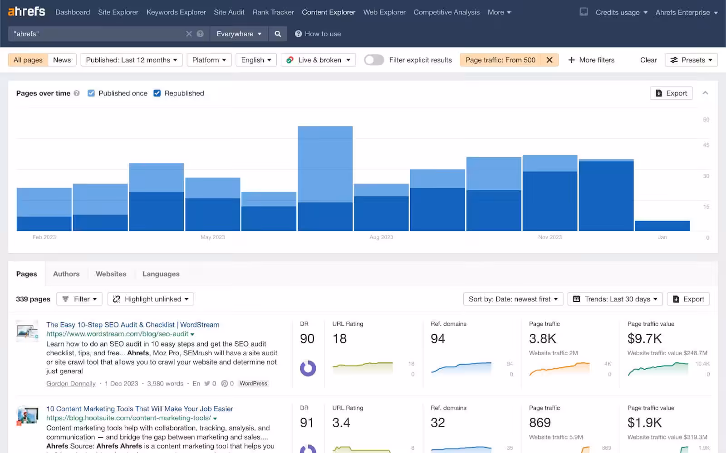Viewport: 726px width, 453px height.
Task: Open the Everywhere search scope dropdown
Action: [x=239, y=34]
